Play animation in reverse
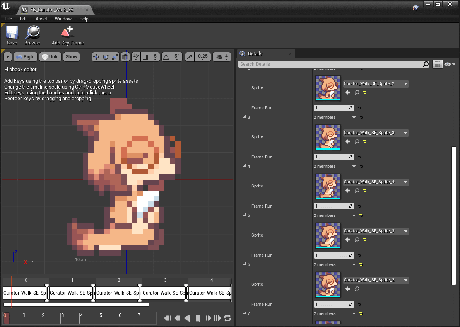460x327 pixels. coord(187,318)
